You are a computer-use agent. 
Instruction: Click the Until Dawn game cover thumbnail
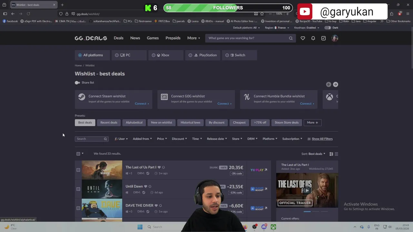click(102, 189)
